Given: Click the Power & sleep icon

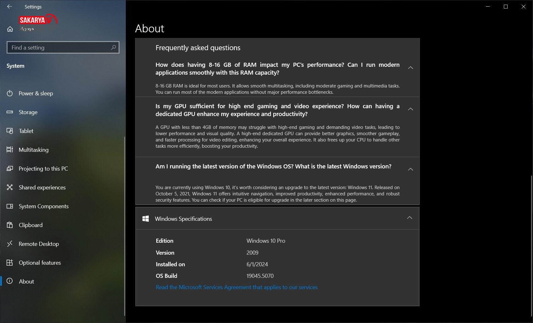Looking at the screenshot, I should pyautogui.click(x=10, y=93).
